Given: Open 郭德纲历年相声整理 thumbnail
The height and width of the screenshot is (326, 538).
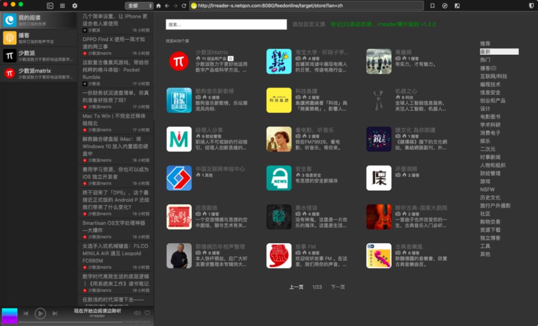Looking at the screenshot, I should click(179, 255).
